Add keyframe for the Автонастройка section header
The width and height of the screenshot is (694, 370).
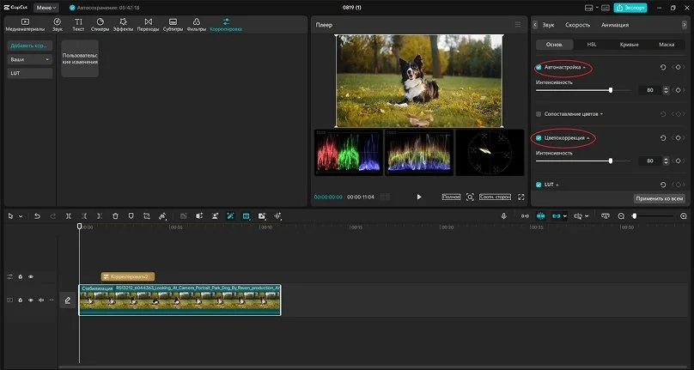pos(678,67)
